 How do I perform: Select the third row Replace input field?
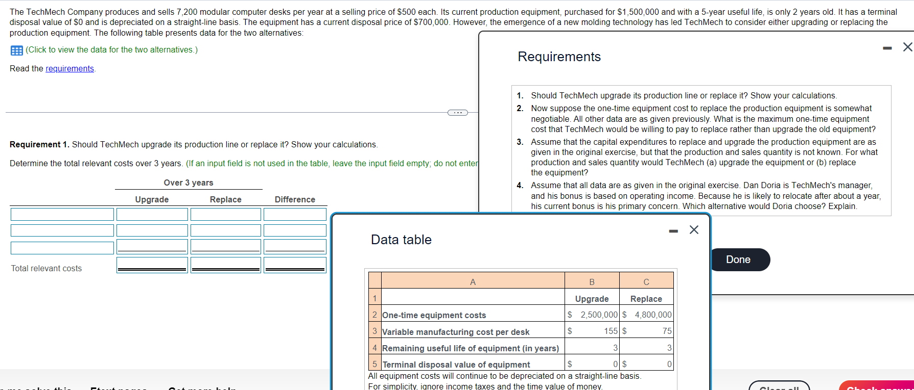(x=226, y=247)
